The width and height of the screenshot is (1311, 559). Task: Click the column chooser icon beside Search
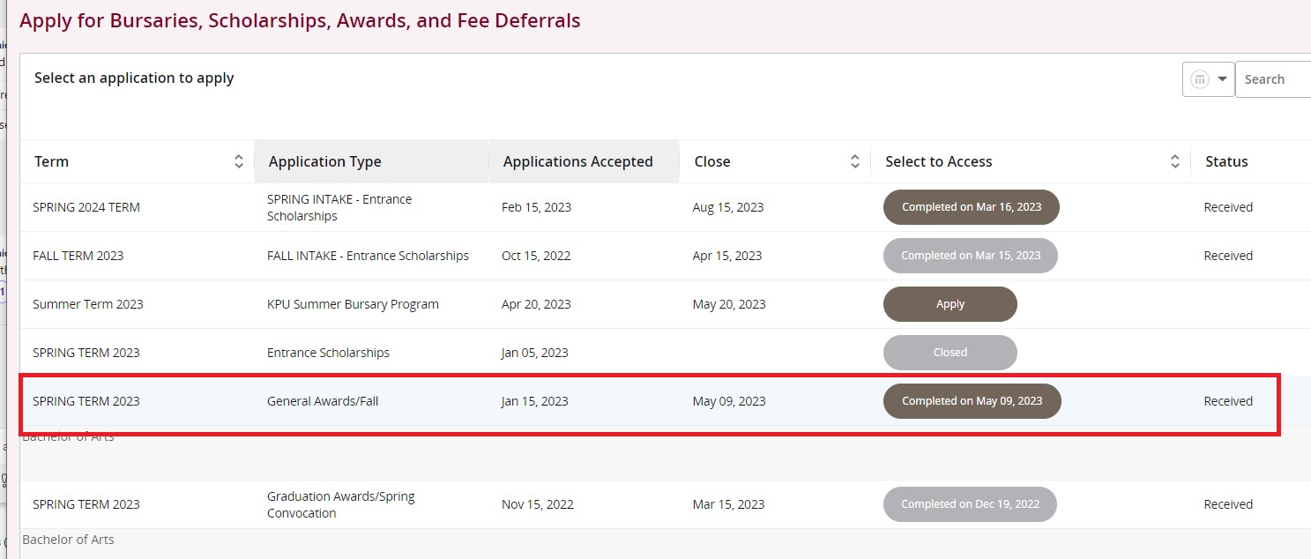(1199, 79)
